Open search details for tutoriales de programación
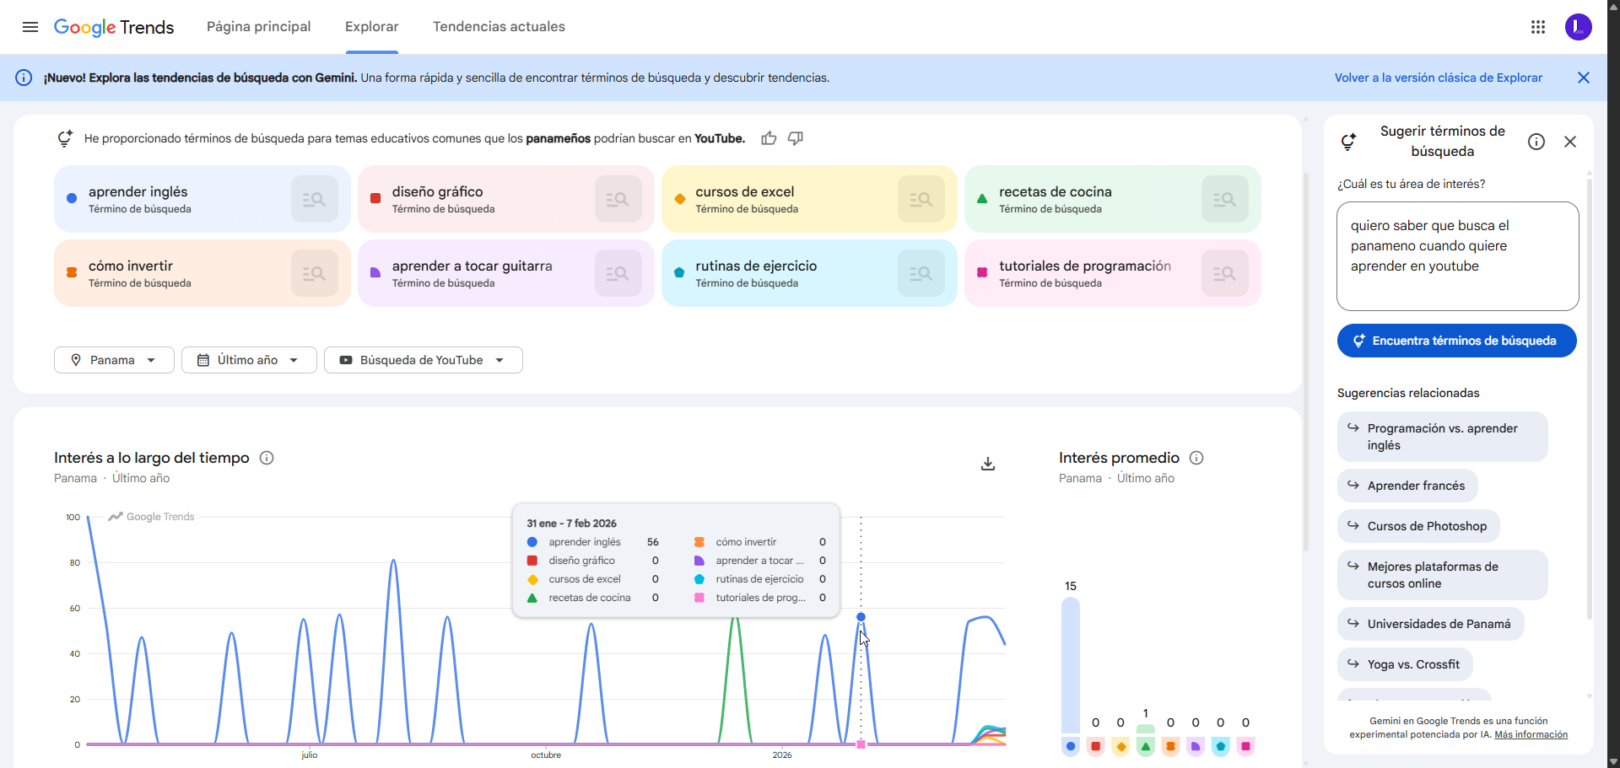 click(1225, 273)
